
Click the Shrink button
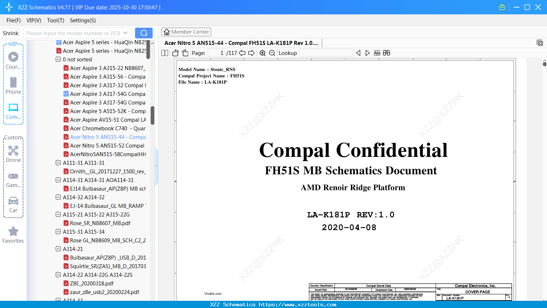tap(11, 33)
